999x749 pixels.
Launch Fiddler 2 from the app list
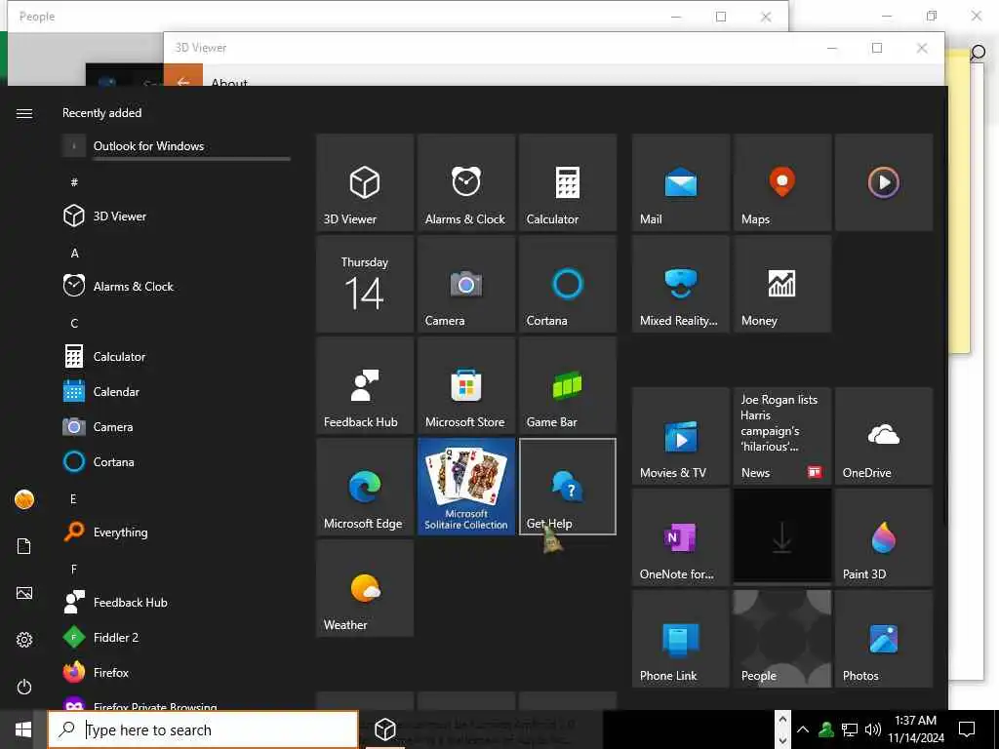(177, 637)
